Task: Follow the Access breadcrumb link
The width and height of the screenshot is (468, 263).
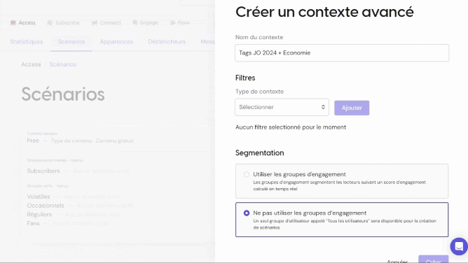Action: (31, 64)
